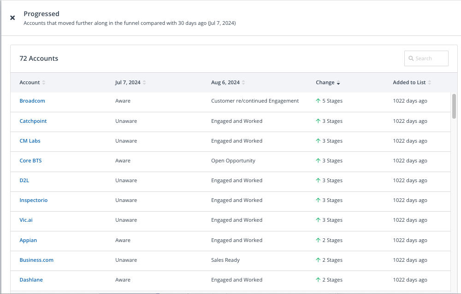The height and width of the screenshot is (294, 461).
Task: Sort by the Change column header
Action: 325,83
